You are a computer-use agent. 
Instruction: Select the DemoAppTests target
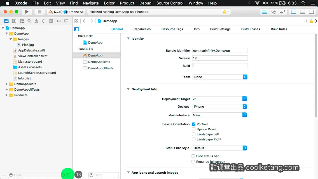(97, 62)
